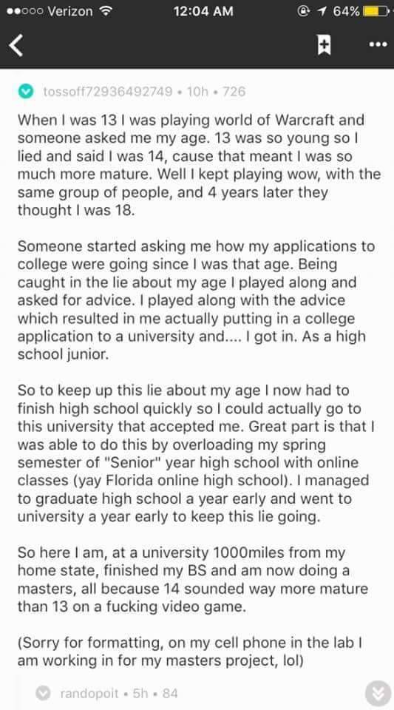Image resolution: width=394 pixels, height=710 pixels.
Task: Bookmark this thread with the plus ribbon icon
Action: [x=324, y=45]
